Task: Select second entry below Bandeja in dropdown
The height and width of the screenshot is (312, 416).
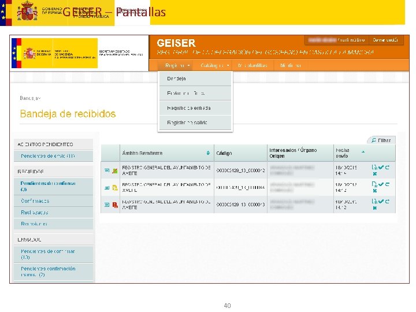Action: 195,94
